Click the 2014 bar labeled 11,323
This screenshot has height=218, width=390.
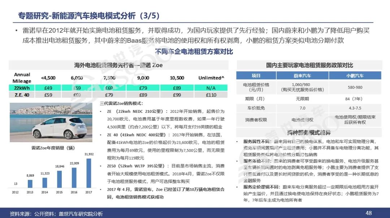coord(45,182)
